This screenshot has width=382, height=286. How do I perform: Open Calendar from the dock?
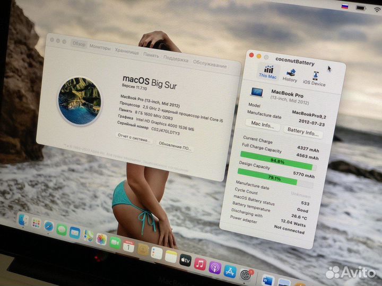coord(128,246)
